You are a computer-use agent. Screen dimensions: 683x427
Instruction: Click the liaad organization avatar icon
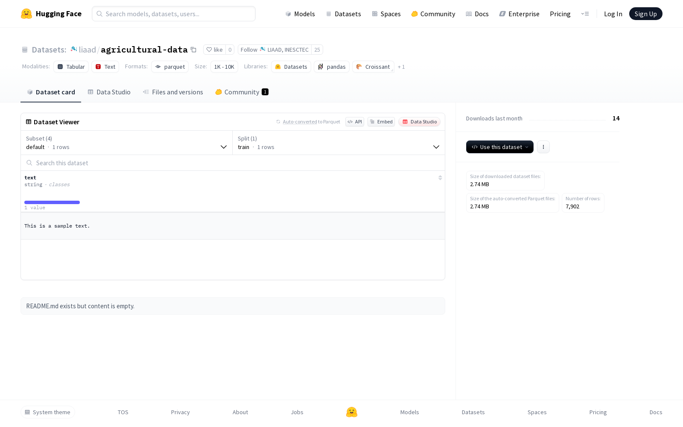coord(74,50)
